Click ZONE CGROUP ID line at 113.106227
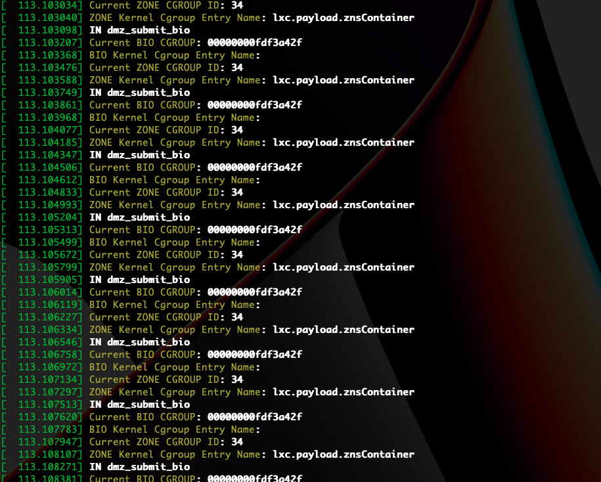601x482 pixels. (122, 317)
